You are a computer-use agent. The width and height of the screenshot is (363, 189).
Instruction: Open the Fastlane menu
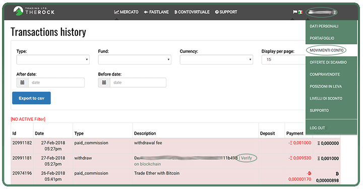pos(156,12)
